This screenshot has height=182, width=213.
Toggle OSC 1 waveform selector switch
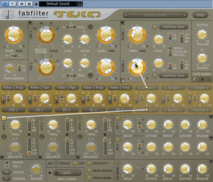pos(71,27)
